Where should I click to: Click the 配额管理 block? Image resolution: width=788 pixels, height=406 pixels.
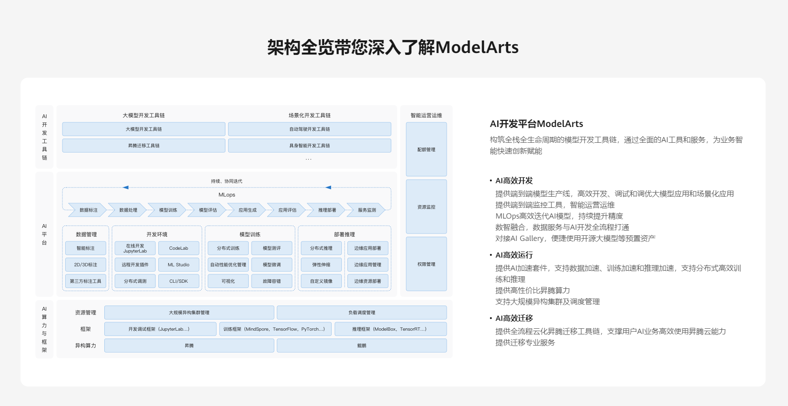(426, 149)
